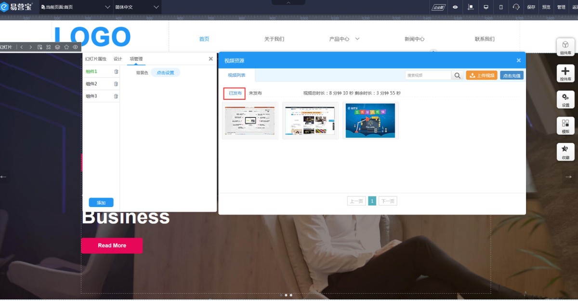Select the 未发布 filter

(x=255, y=93)
